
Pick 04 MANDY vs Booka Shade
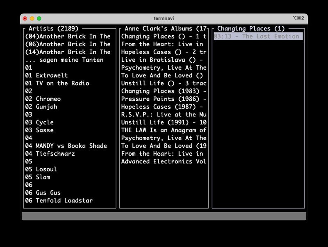pyautogui.click(x=66, y=146)
